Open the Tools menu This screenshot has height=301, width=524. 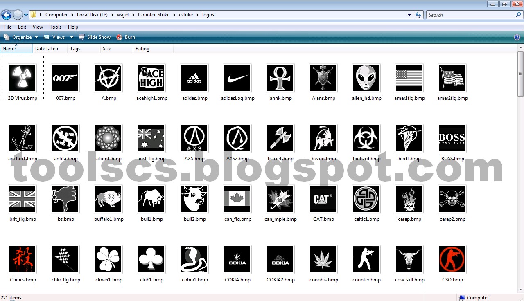(x=55, y=27)
